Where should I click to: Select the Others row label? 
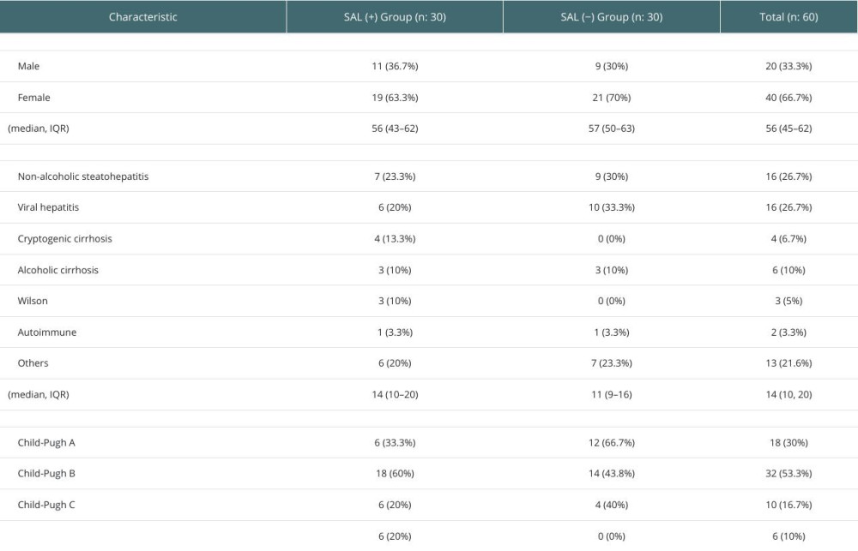(x=33, y=363)
